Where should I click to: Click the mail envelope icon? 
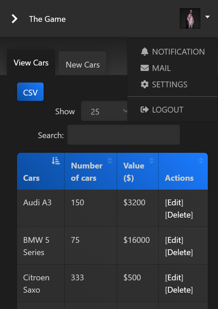145,68
